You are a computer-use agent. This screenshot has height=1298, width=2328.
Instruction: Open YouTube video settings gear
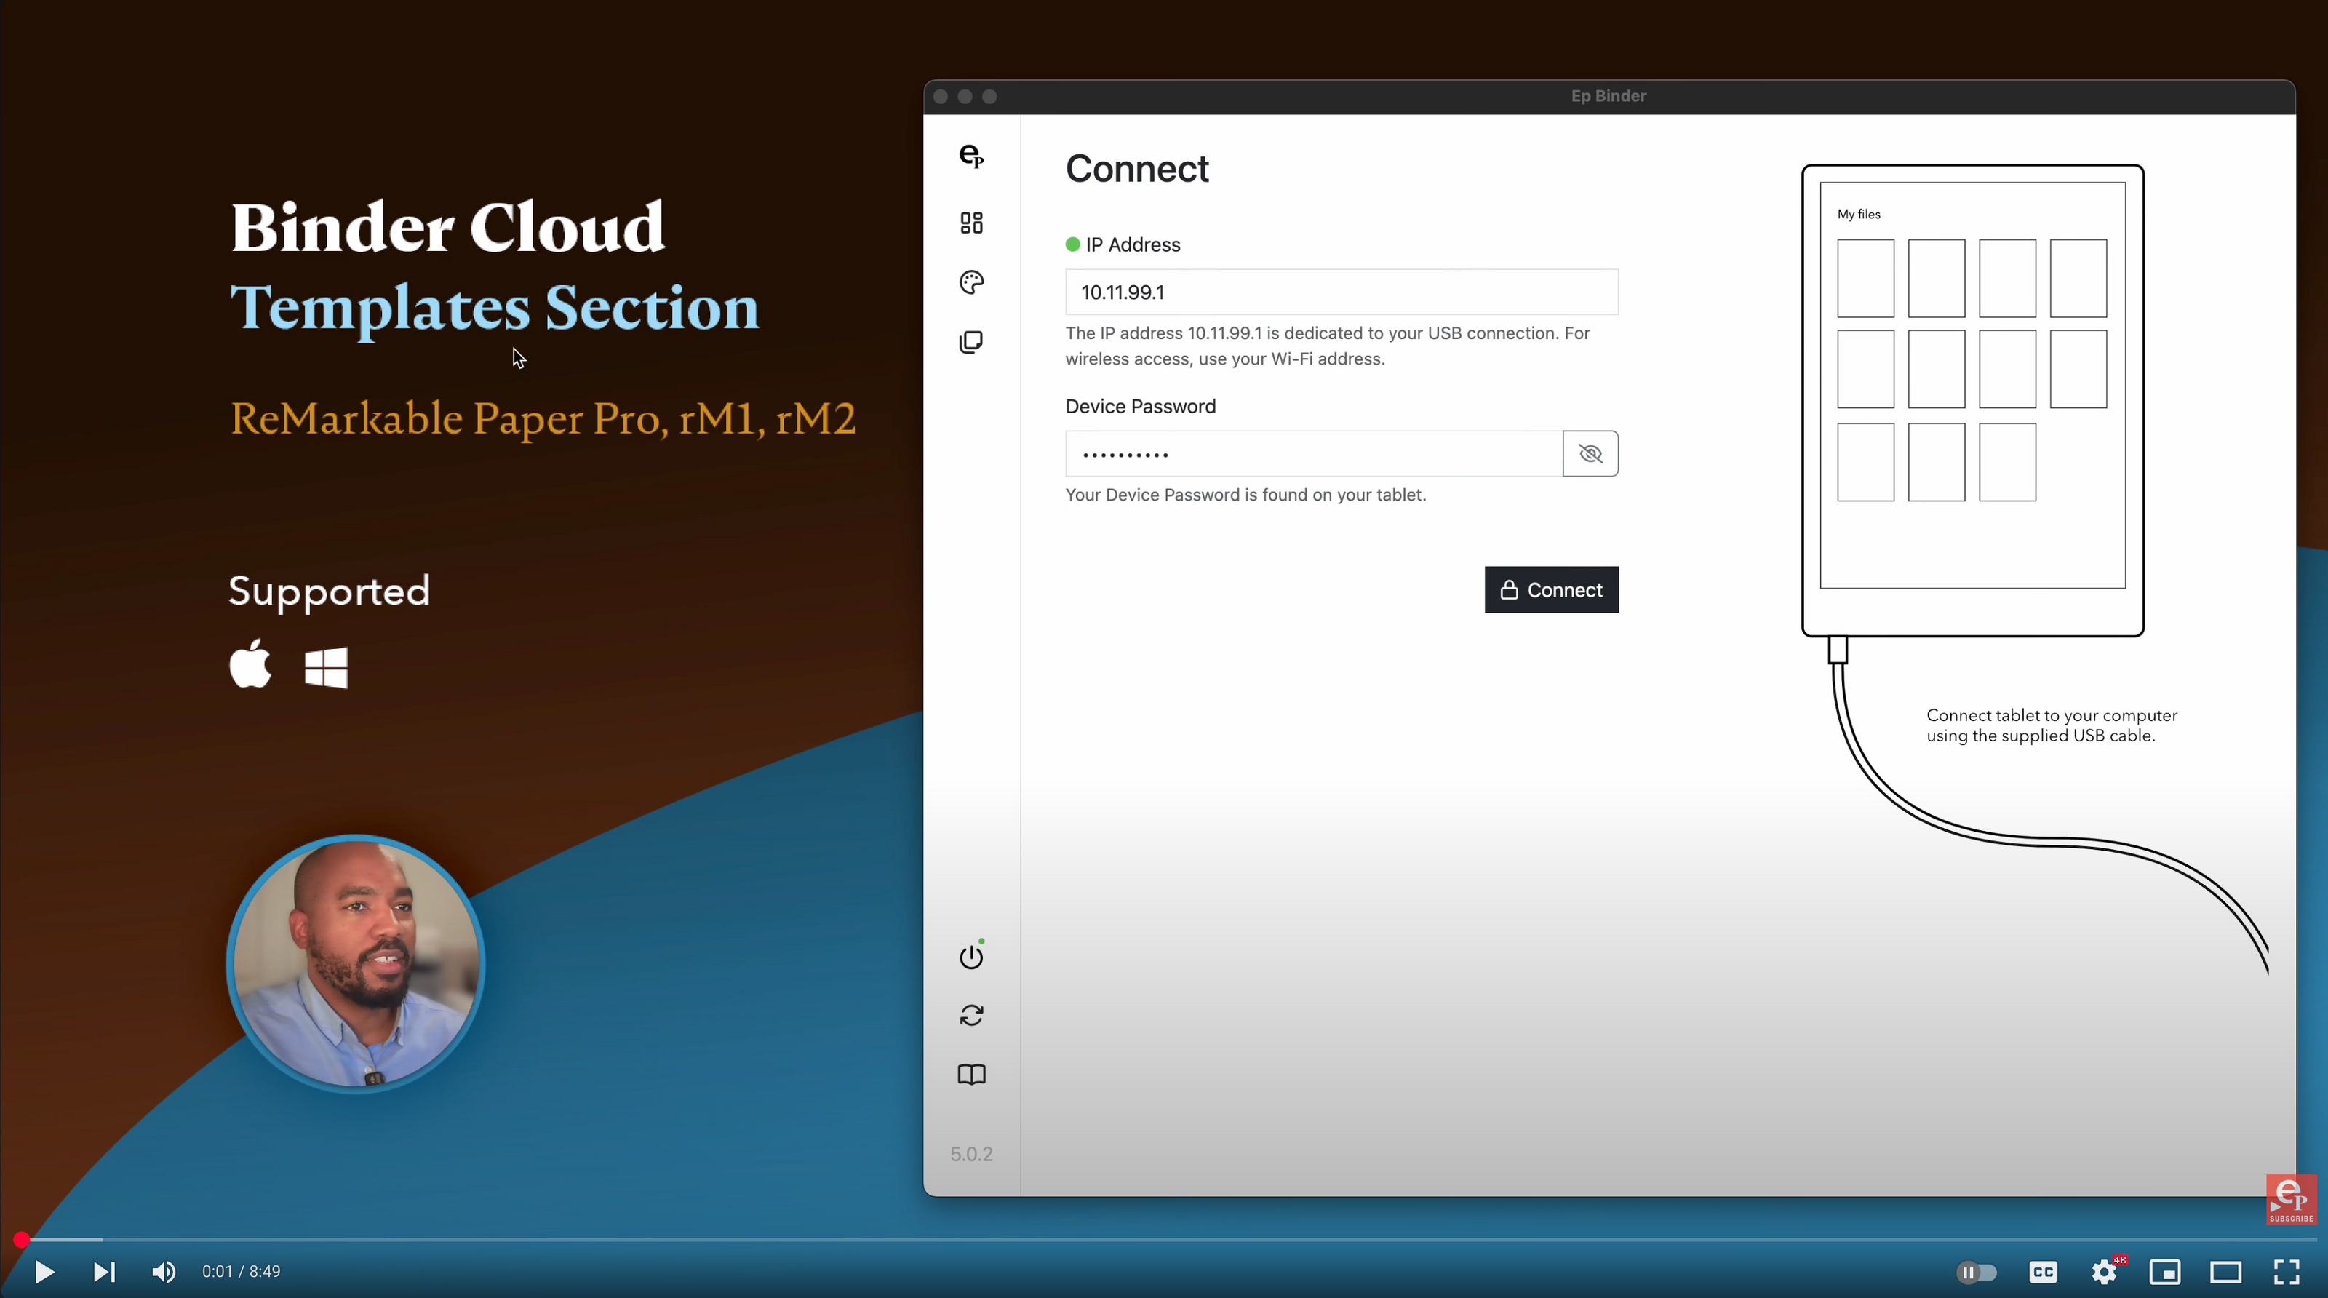2104,1272
